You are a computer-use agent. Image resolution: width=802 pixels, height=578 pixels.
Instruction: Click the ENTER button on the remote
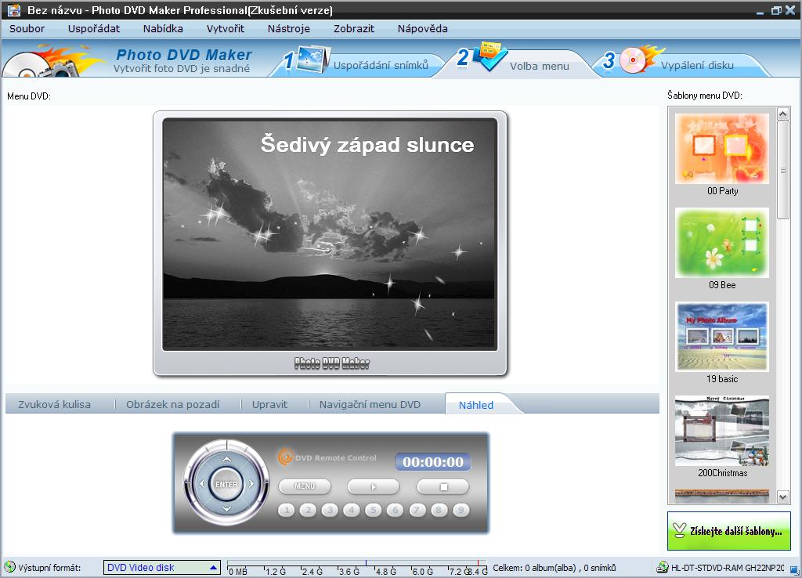point(226,484)
